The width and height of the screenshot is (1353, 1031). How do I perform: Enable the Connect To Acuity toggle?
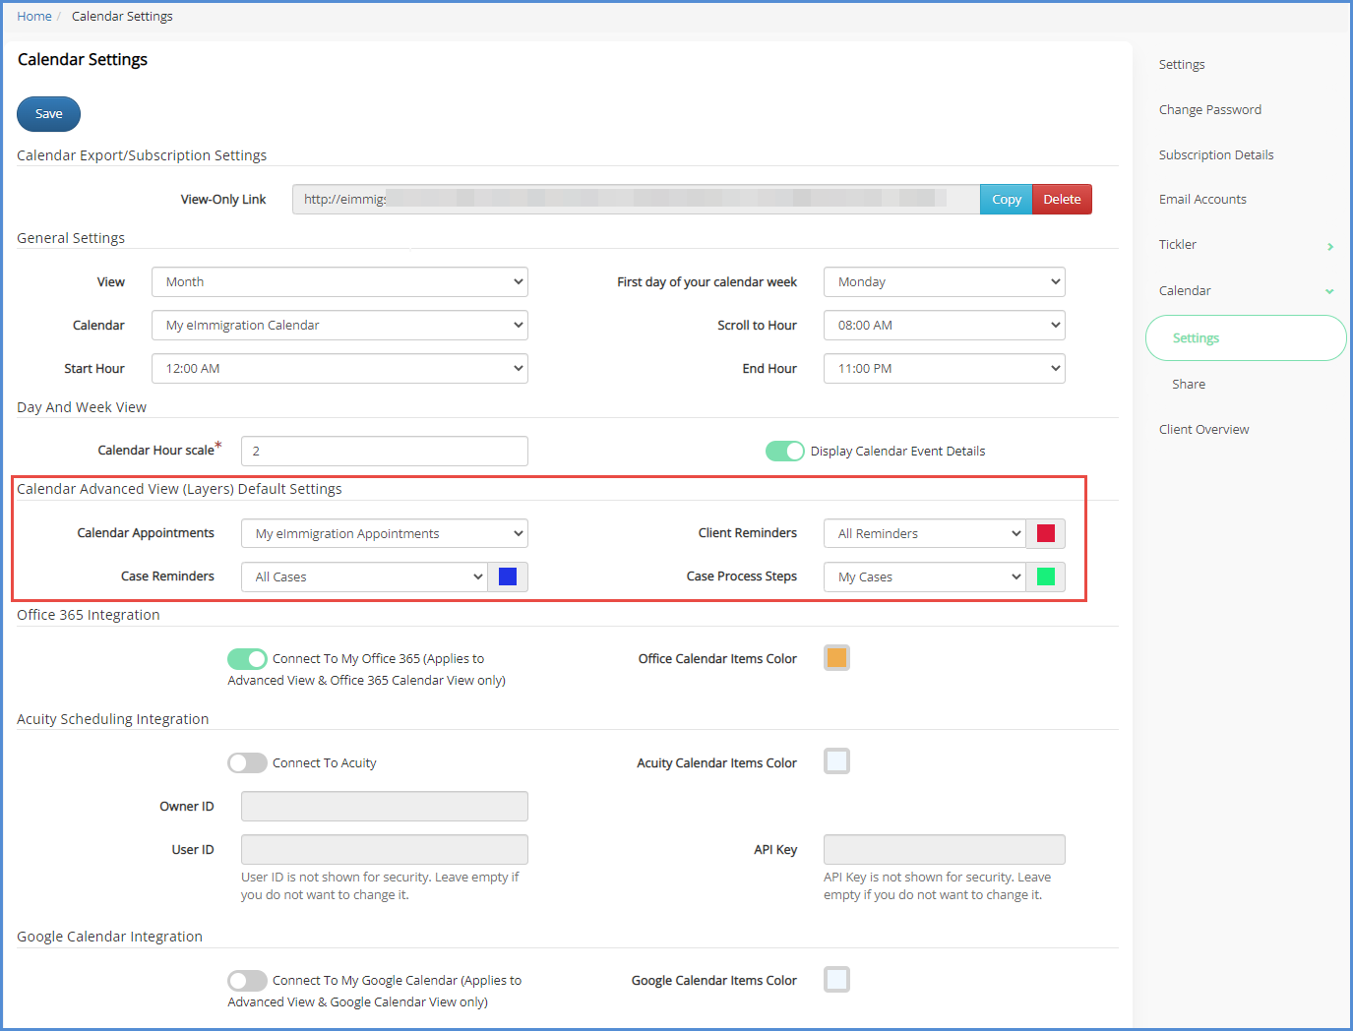click(x=247, y=762)
